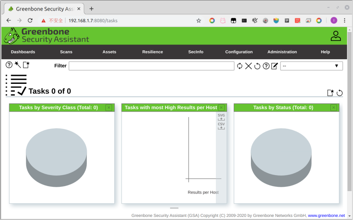Click the update filter refresh icon

click(x=240, y=66)
